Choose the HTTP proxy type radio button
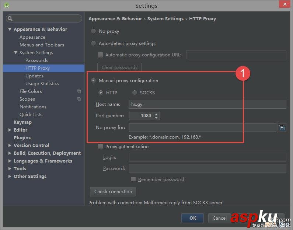293x230 pixels. [101, 93]
